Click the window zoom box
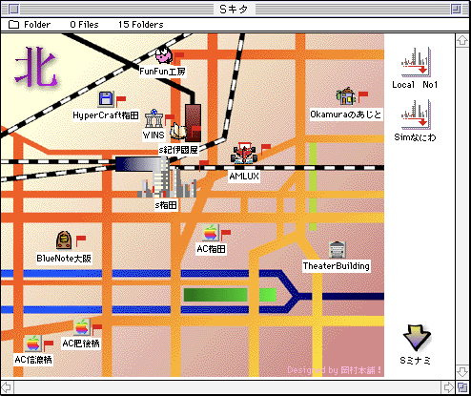The height and width of the screenshot is (396, 471). point(457,10)
